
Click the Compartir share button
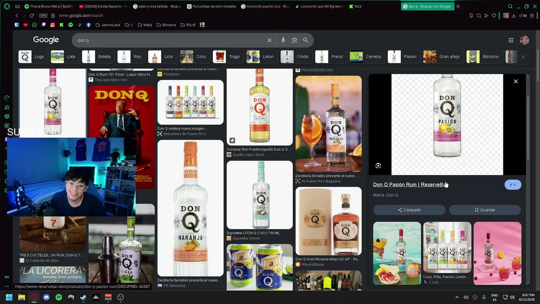pyautogui.click(x=409, y=210)
